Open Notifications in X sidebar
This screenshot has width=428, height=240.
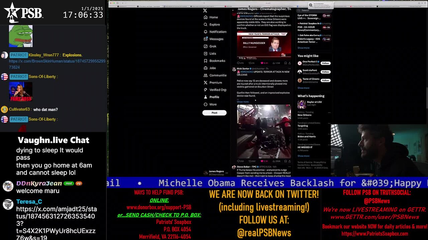(215, 32)
